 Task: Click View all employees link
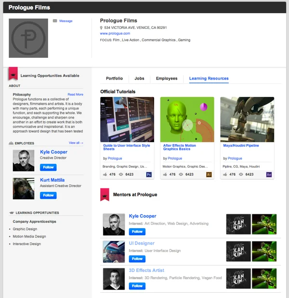click(x=76, y=143)
